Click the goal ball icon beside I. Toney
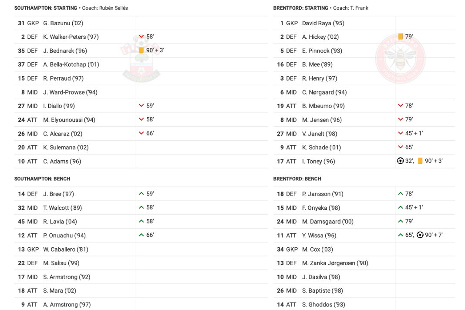465x310 pixels. [400, 161]
